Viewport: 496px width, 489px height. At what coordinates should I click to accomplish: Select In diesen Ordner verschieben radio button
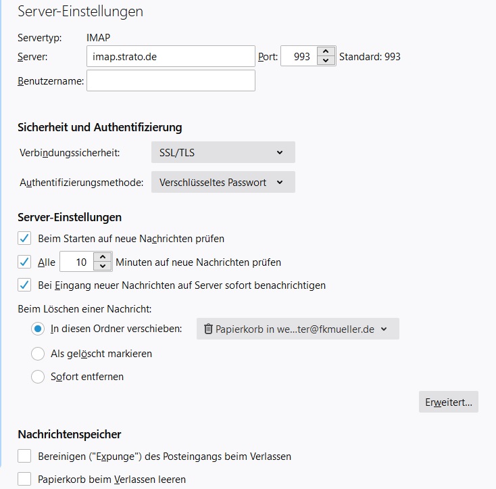[x=38, y=329]
